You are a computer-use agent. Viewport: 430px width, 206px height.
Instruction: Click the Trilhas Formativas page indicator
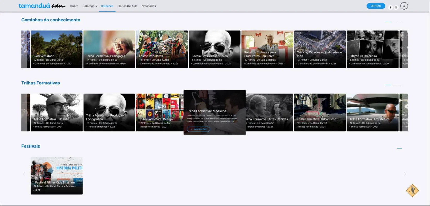click(394, 85)
